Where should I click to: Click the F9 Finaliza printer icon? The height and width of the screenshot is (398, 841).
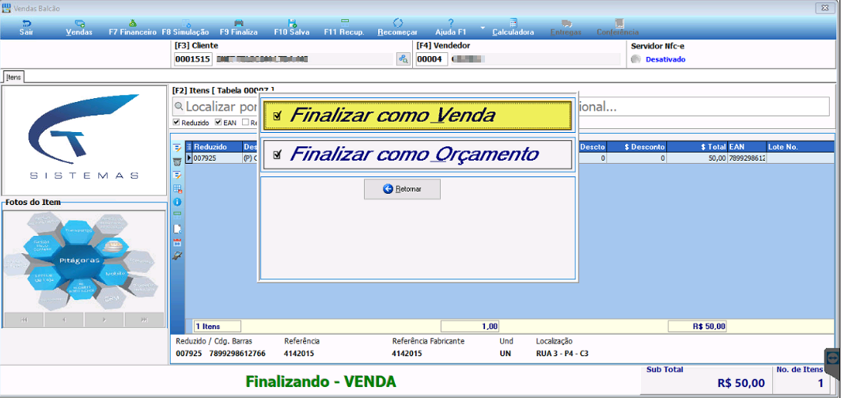(239, 23)
